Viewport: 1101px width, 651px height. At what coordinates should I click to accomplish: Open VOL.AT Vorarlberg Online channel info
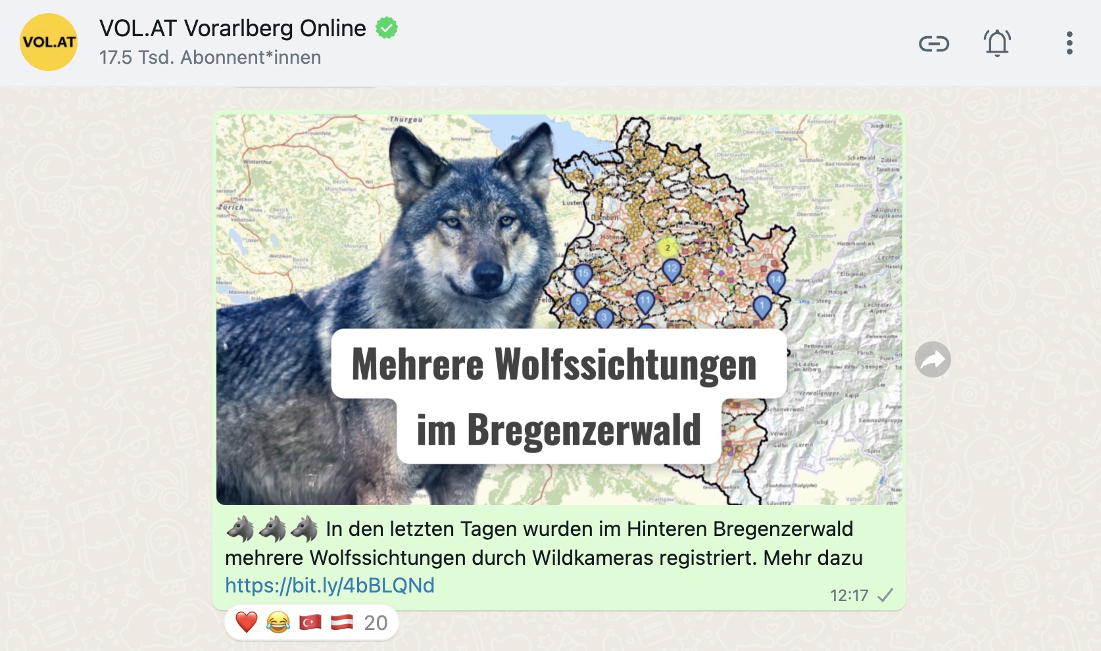232,28
